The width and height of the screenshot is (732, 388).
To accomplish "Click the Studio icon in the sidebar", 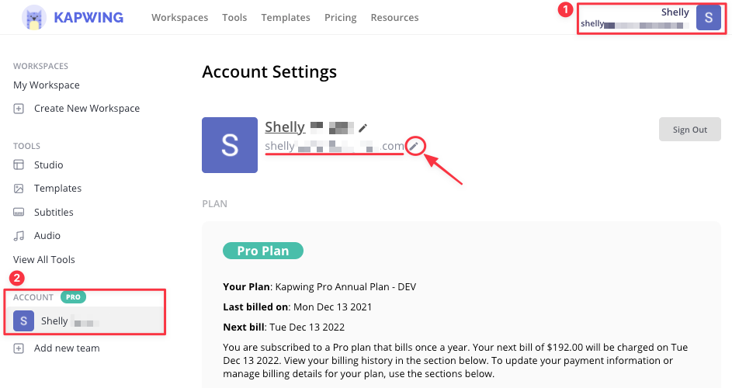I will coord(19,165).
